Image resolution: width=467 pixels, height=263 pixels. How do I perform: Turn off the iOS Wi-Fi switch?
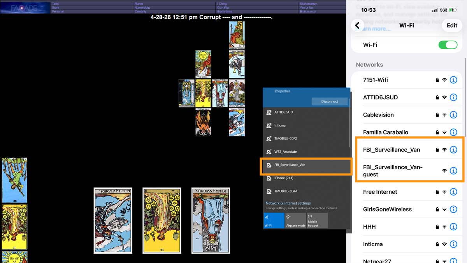click(x=448, y=45)
